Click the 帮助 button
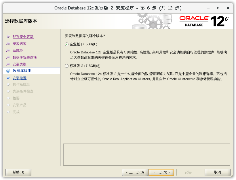Image resolution: width=236 pixels, height=180 pixels. pos(18,172)
